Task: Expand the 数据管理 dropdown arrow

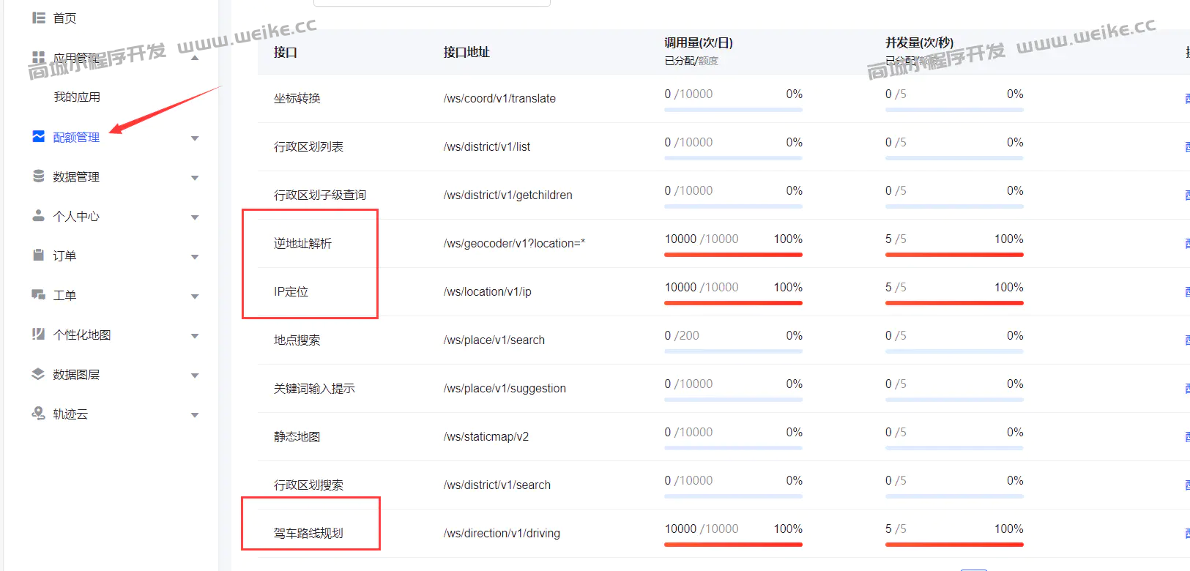Action: [195, 178]
